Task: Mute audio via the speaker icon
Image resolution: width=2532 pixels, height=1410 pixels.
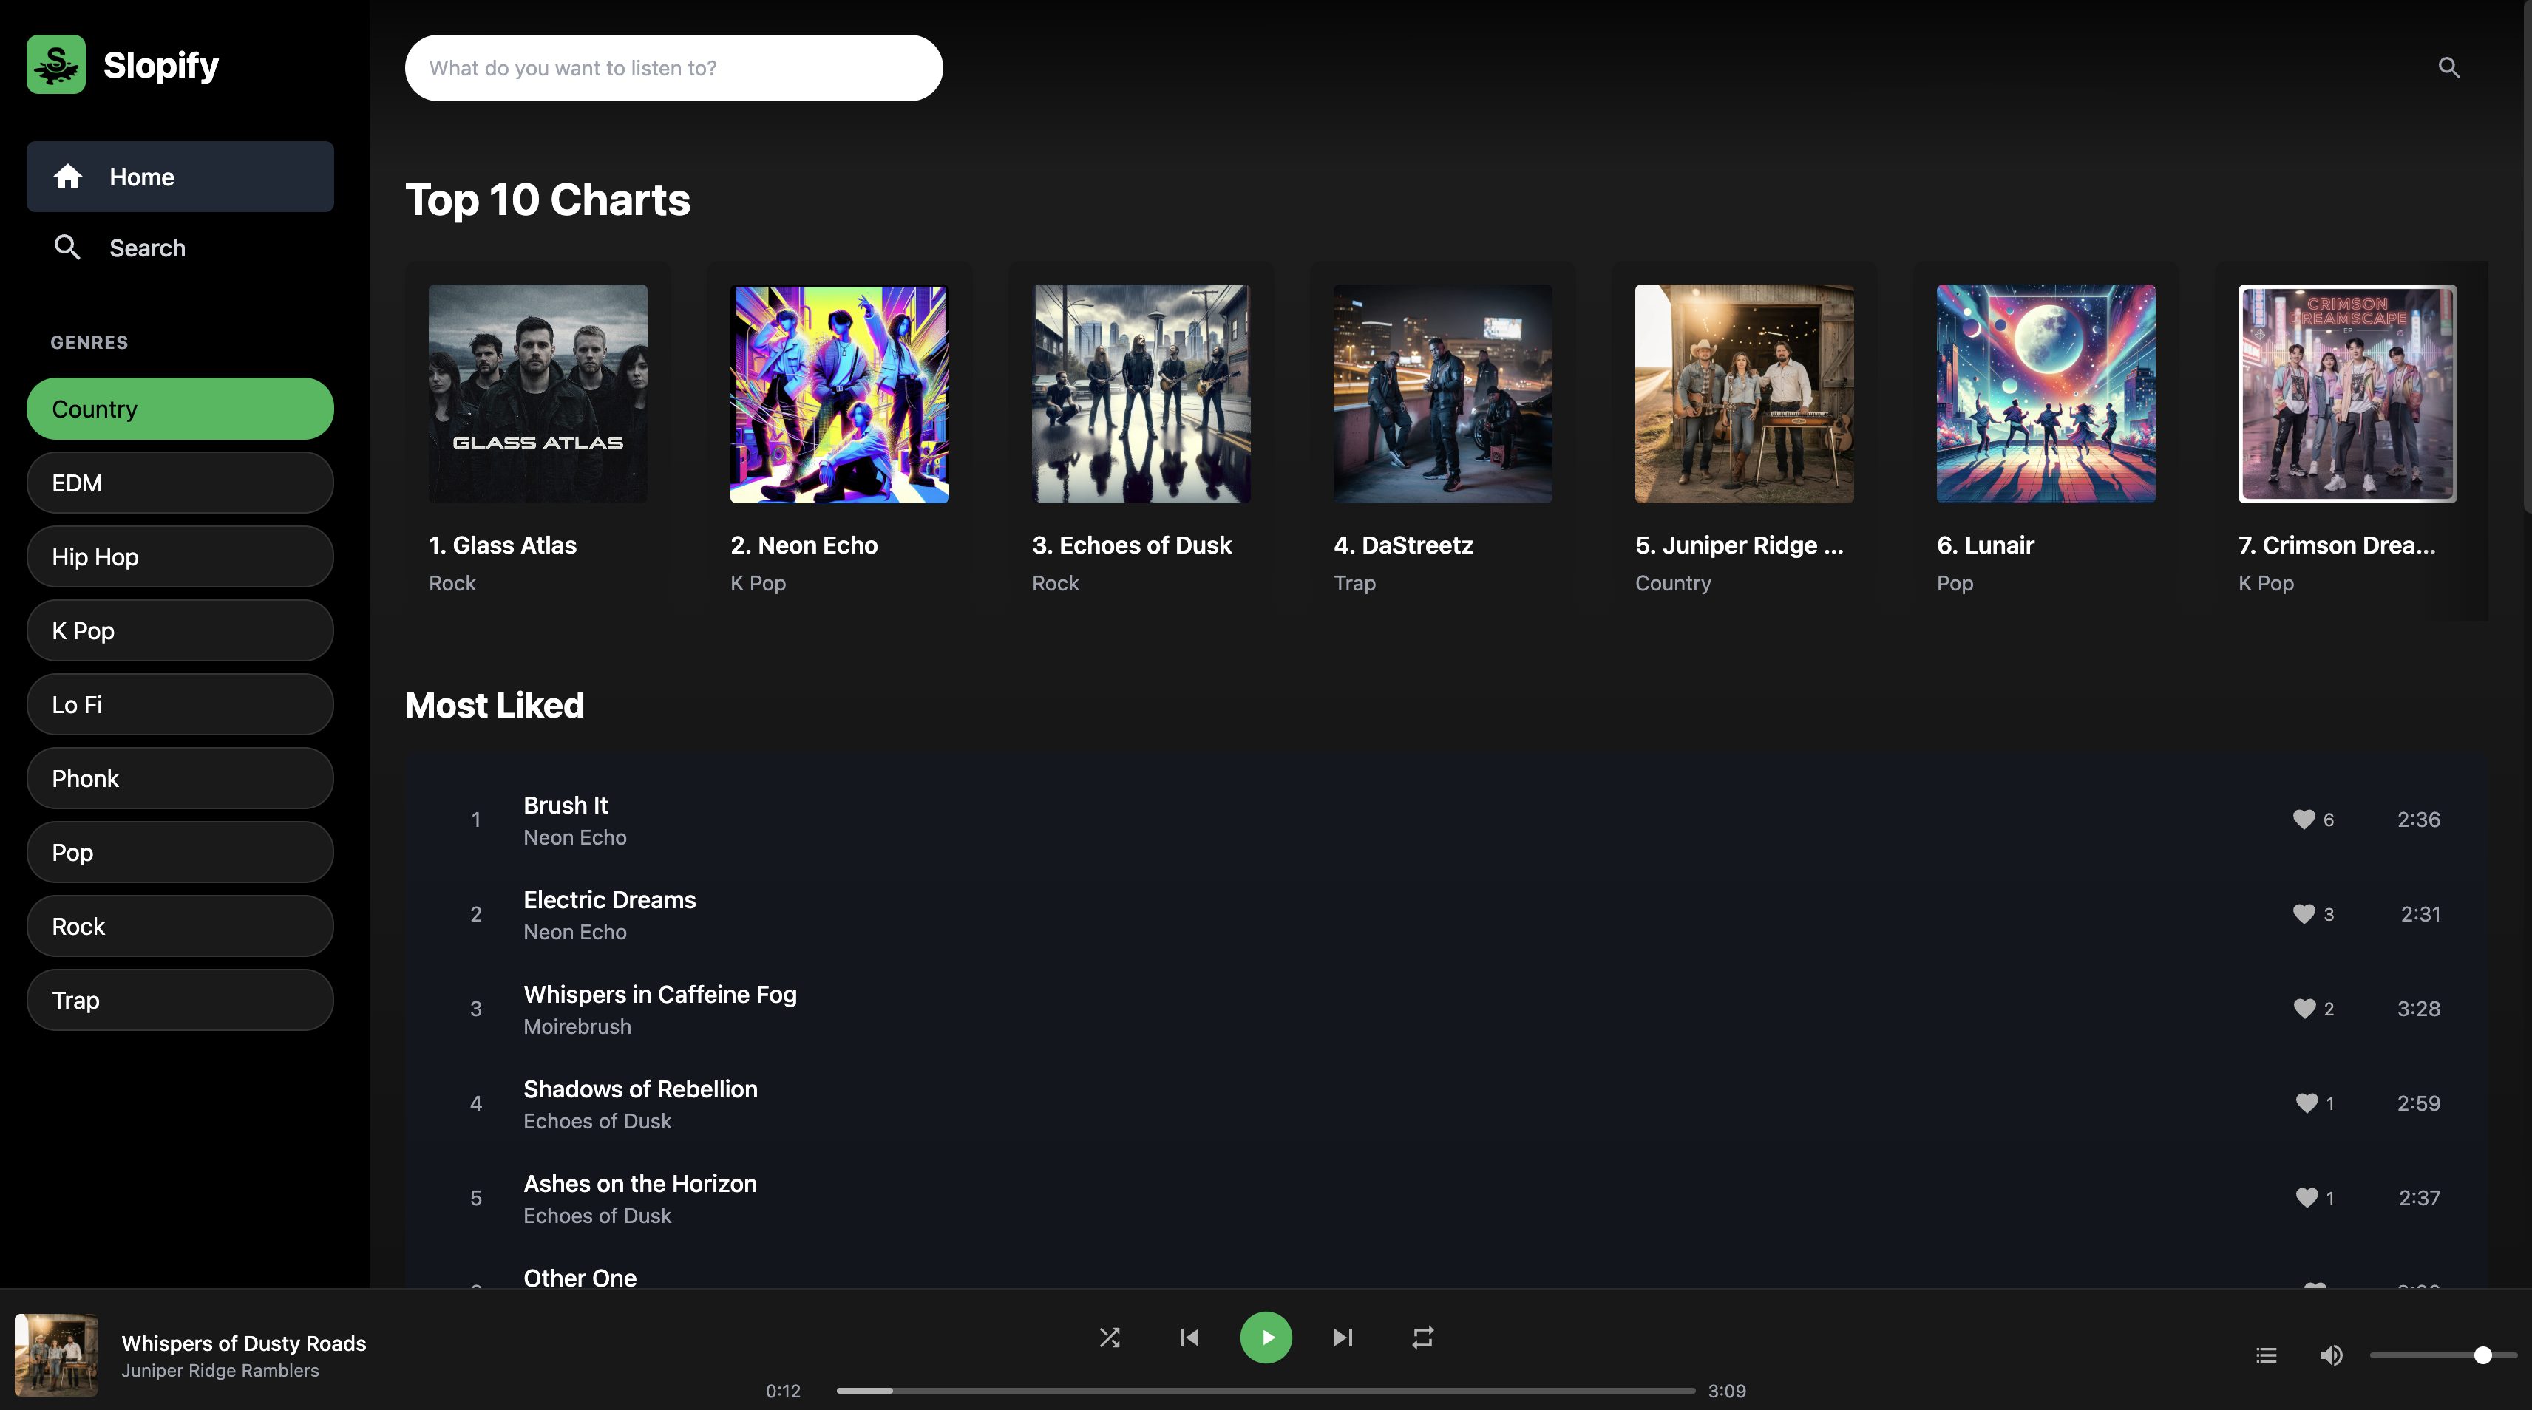Action: [2330, 1355]
